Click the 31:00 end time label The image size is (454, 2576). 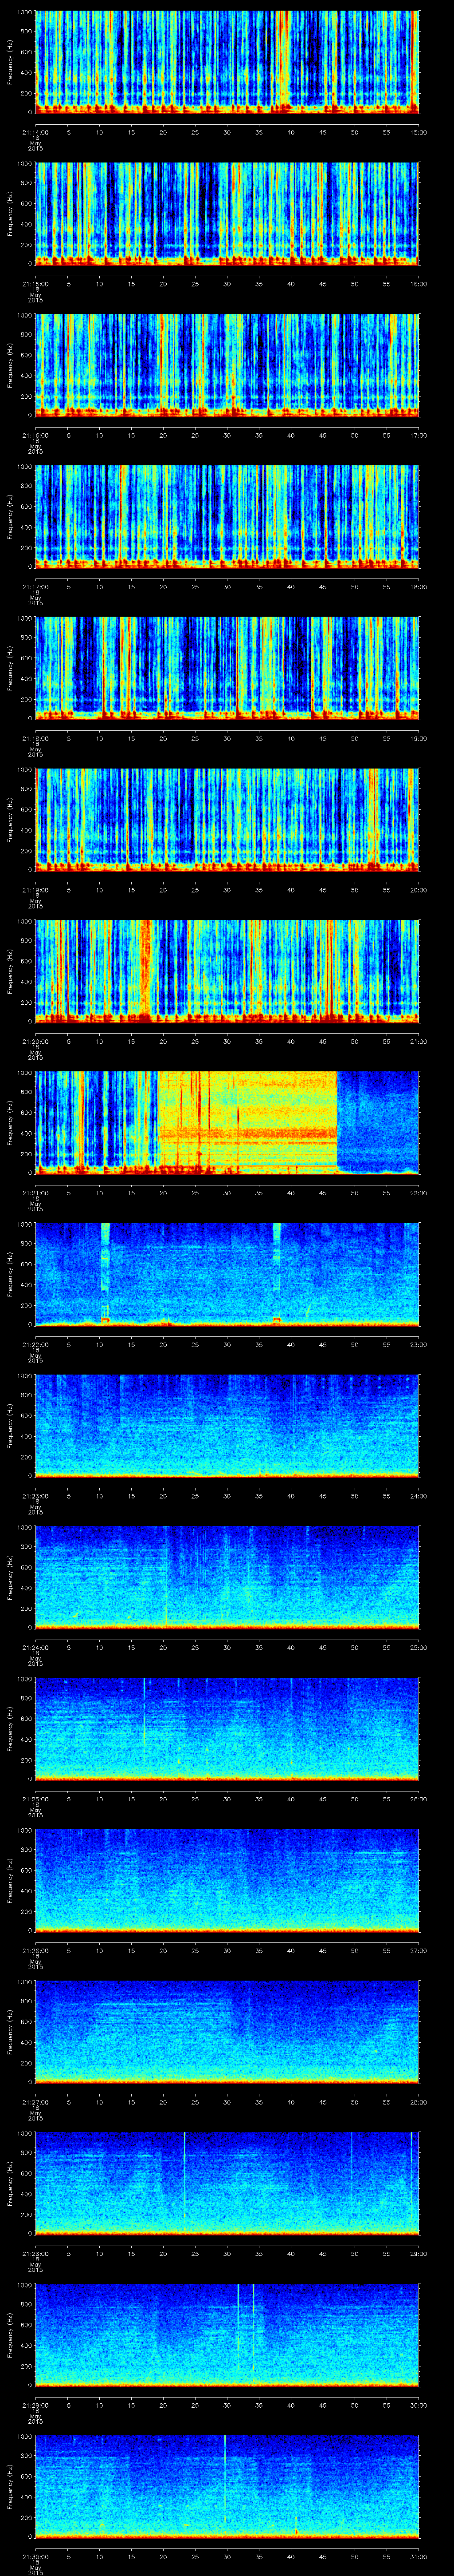418,2556
